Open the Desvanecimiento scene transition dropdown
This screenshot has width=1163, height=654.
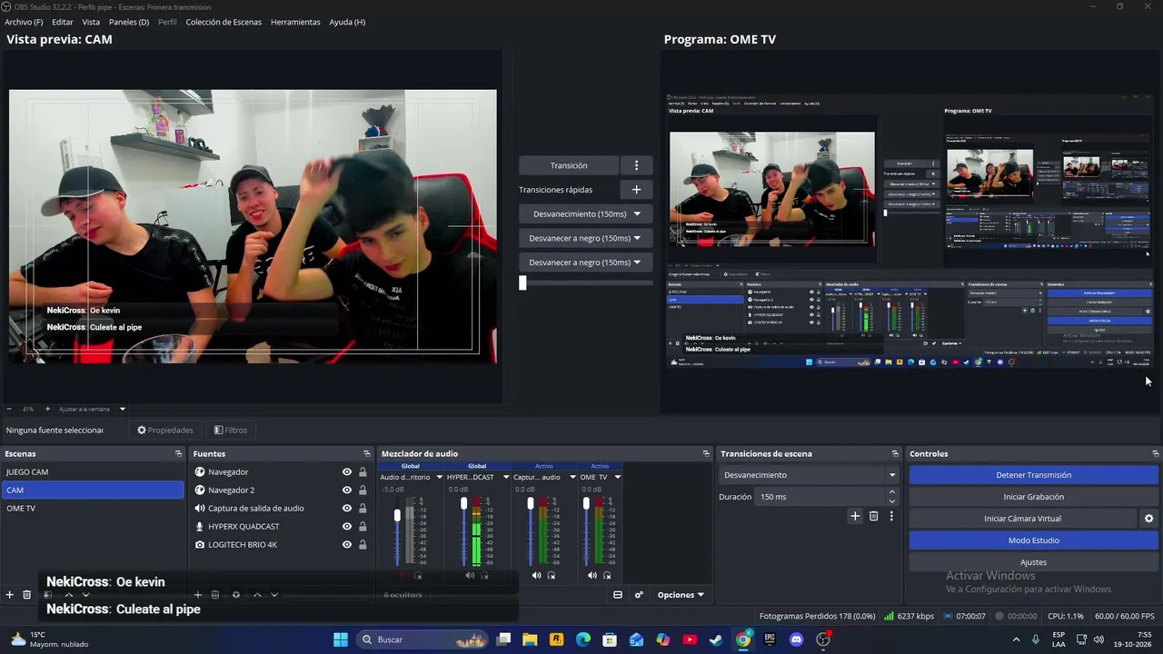pos(809,475)
